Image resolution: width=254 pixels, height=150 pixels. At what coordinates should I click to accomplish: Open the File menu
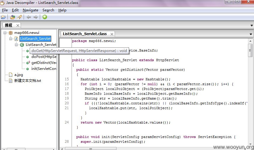[x=5, y=10]
